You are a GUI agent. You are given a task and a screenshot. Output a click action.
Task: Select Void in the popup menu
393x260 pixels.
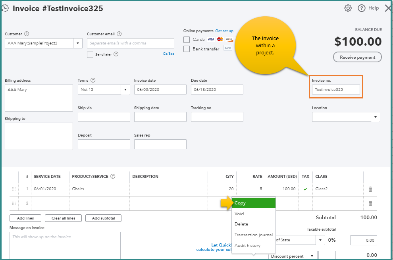pyautogui.click(x=239, y=214)
